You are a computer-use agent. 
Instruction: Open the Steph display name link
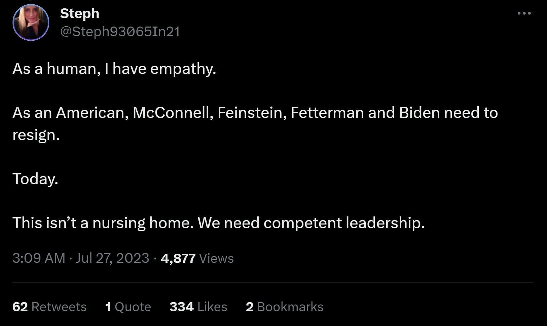[80, 13]
